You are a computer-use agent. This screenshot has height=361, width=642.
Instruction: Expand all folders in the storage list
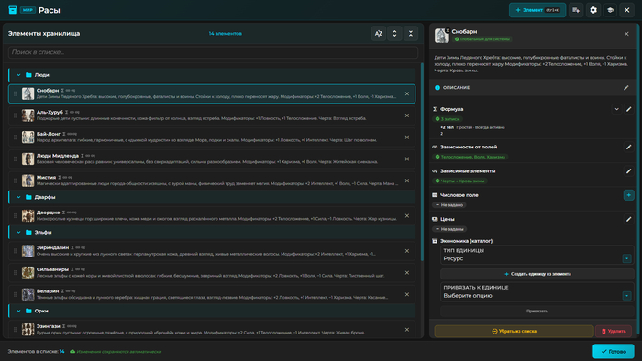(x=394, y=34)
